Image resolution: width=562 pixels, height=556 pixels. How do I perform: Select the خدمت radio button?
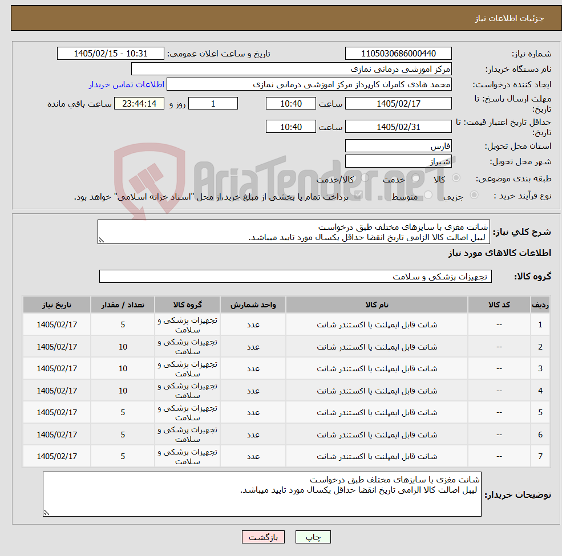pos(416,178)
